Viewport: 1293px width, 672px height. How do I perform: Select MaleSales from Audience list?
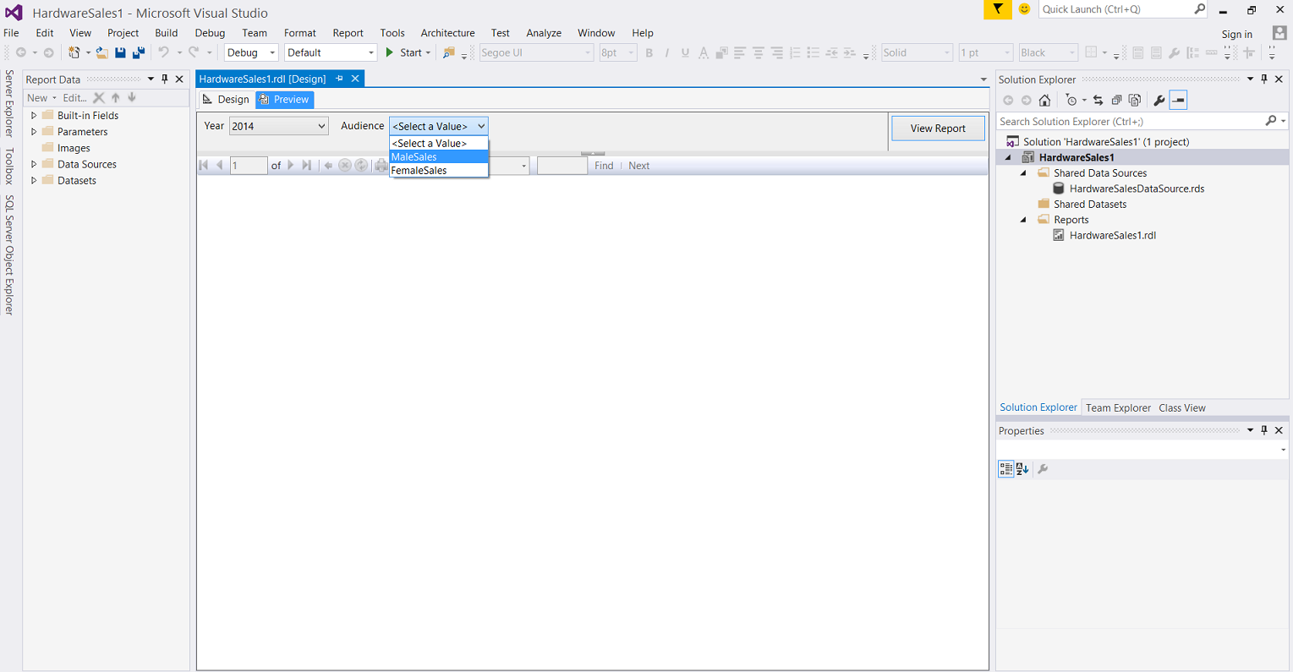point(439,157)
